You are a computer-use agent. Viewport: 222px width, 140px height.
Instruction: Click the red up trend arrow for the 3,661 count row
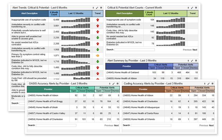point(97,26)
